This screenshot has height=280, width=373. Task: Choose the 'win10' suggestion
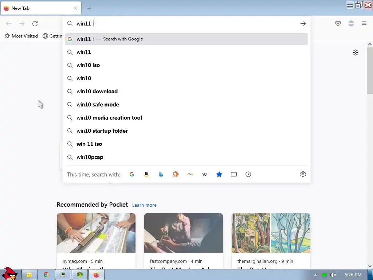[x=186, y=78]
